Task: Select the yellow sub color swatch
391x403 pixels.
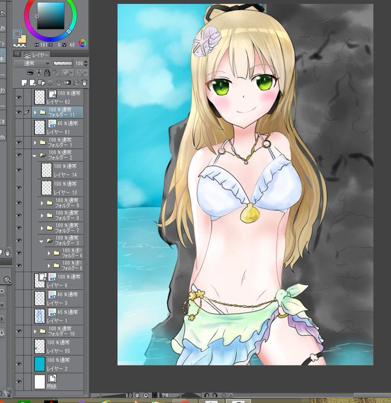Action: pyautogui.click(x=23, y=39)
